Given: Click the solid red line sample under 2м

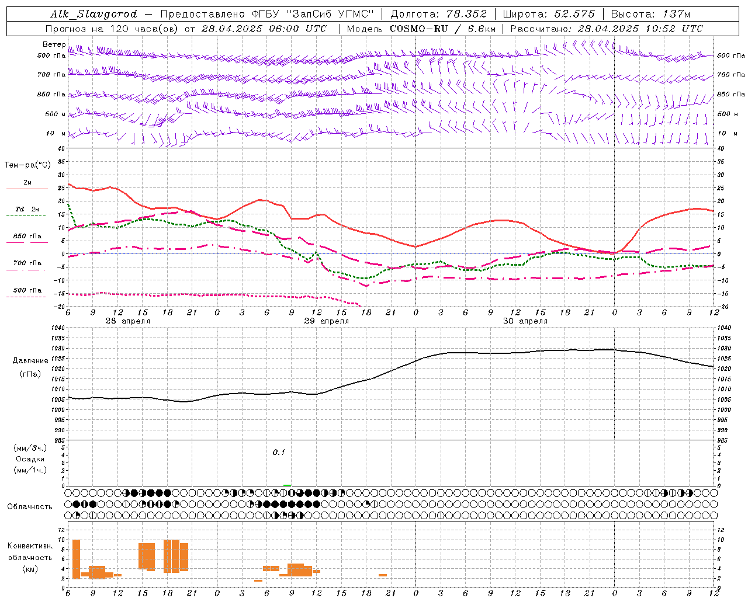Looking at the screenshot, I should [27, 189].
